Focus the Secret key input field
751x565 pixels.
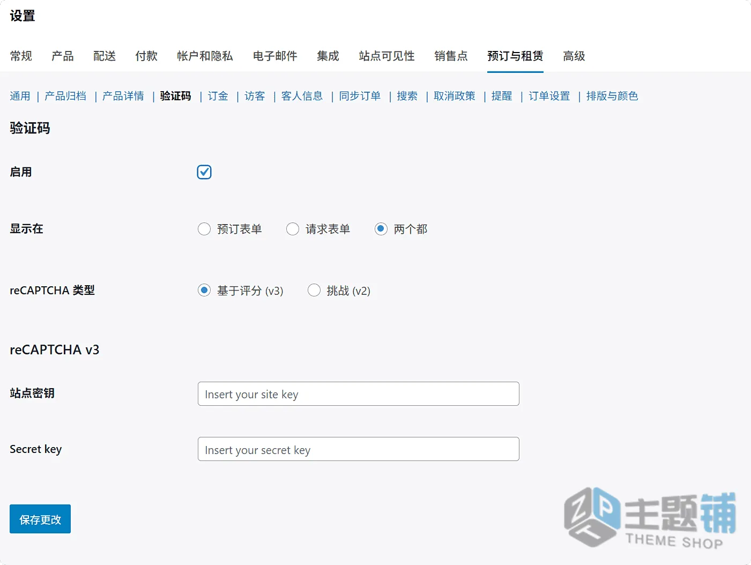359,449
